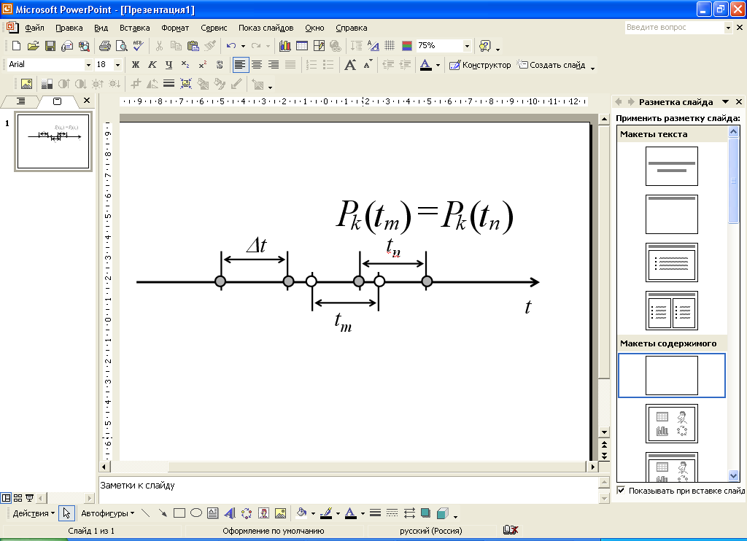
Task: Switch to the Outline tab
Action: [21, 101]
